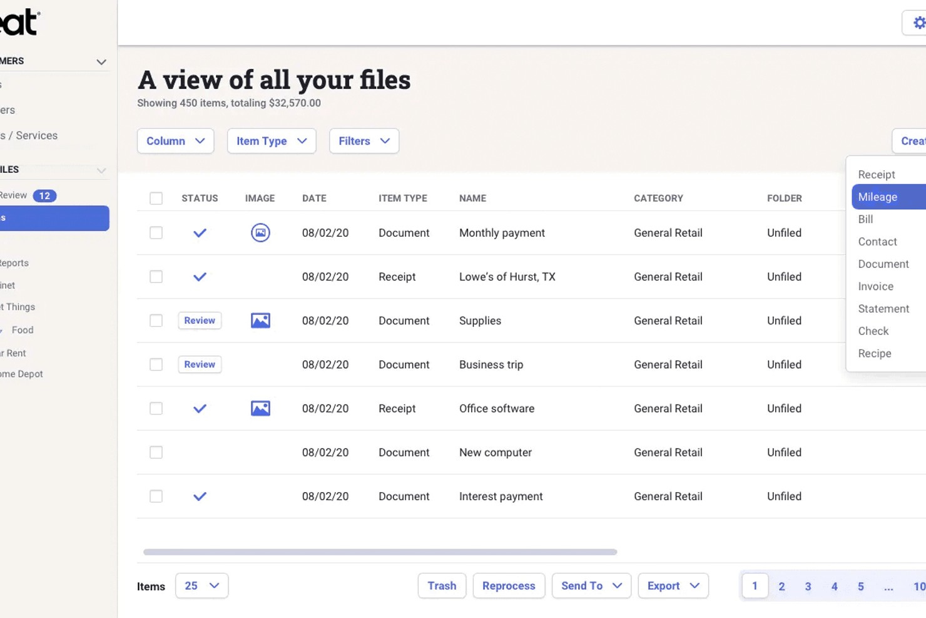Screen dimensions: 926x618
Task: Toggle the select-all checkbox in the table header
Action: [156, 198]
